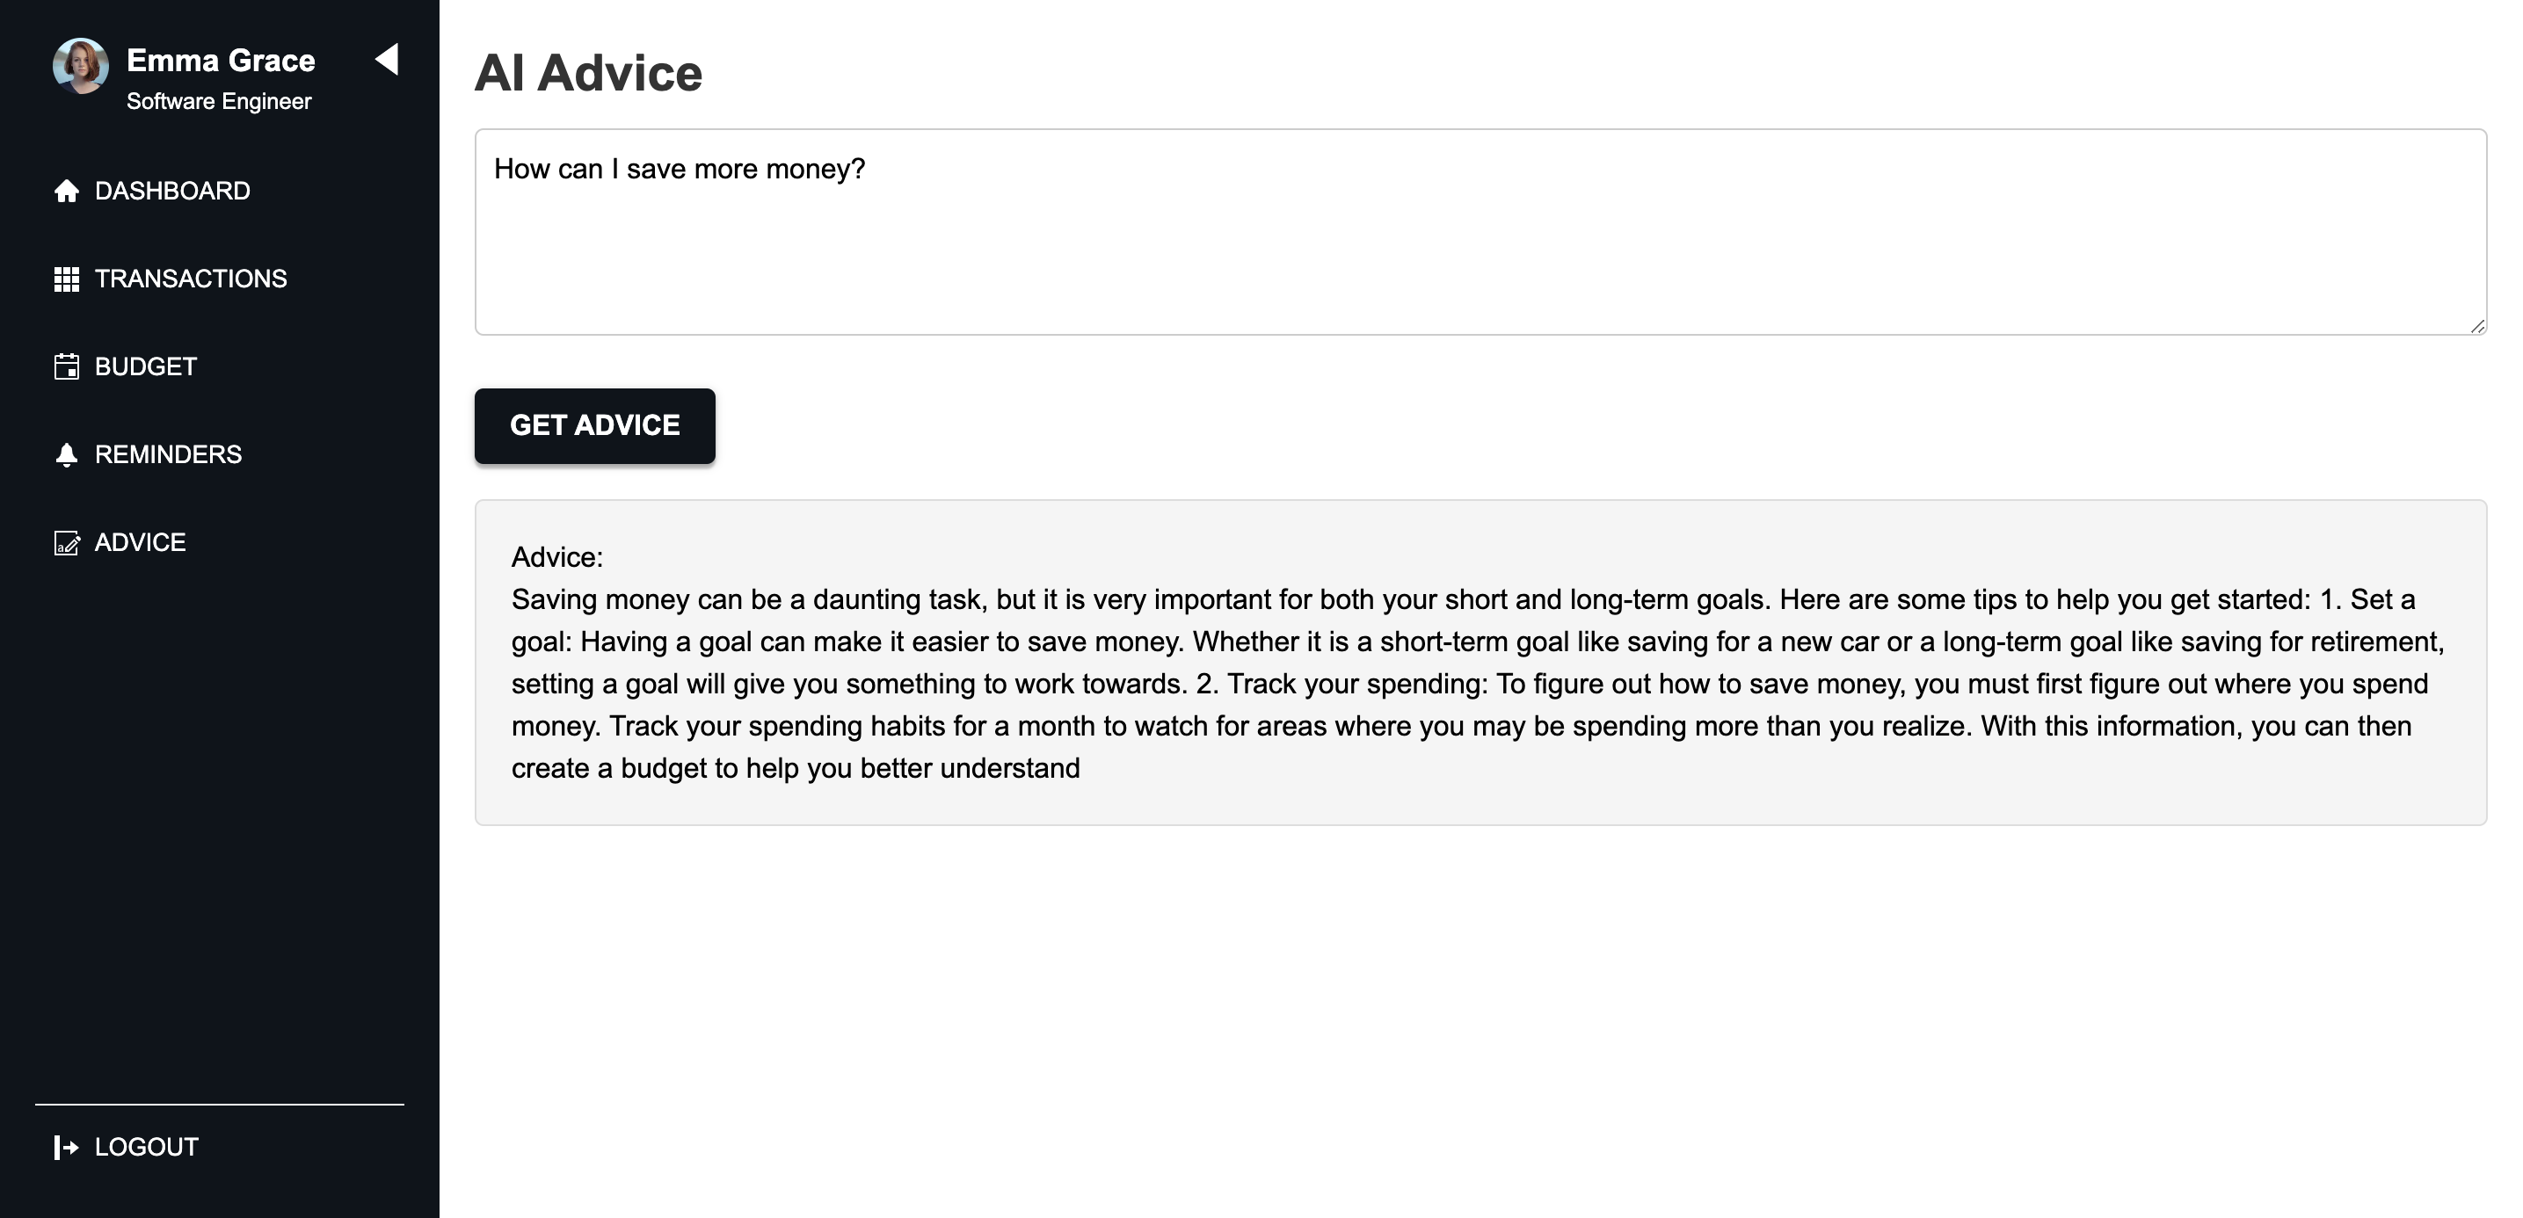This screenshot has height=1218, width=2523.
Task: Click the Emma Grace name label
Action: pyautogui.click(x=221, y=61)
